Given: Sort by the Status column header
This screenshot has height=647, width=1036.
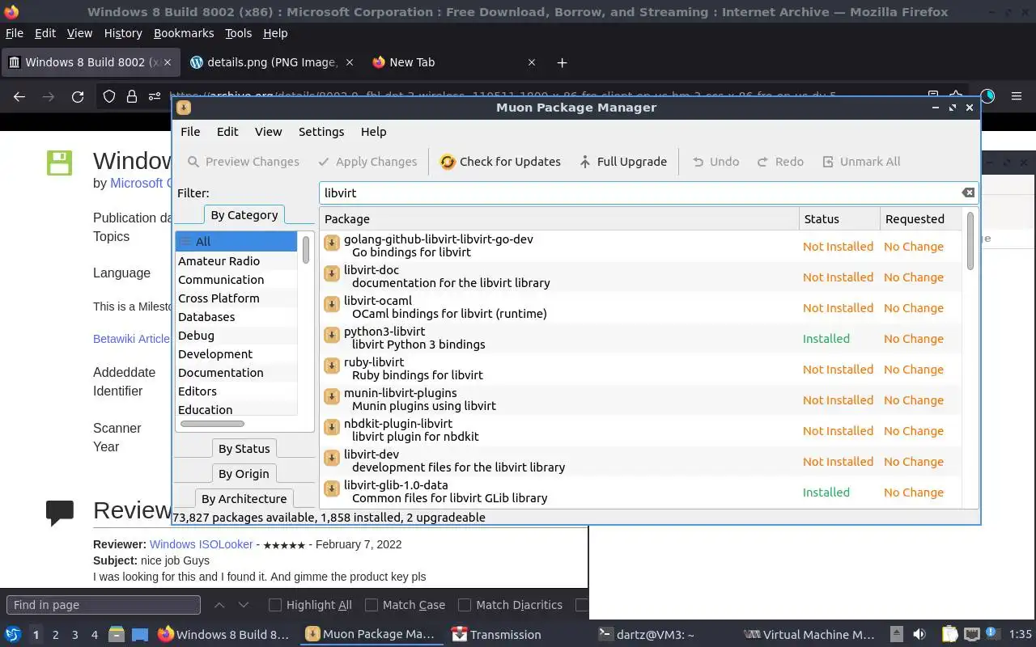Looking at the screenshot, I should [839, 219].
